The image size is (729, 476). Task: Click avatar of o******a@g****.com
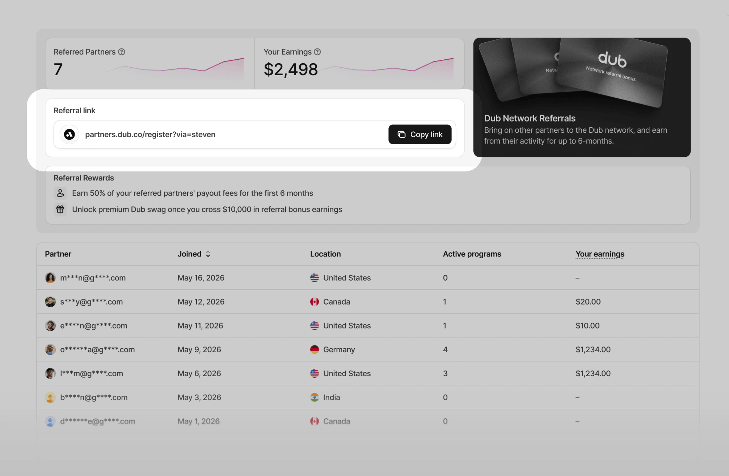50,349
